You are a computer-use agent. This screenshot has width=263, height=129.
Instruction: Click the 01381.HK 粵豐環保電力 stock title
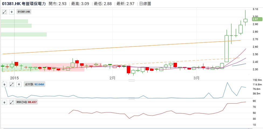point(24,4)
